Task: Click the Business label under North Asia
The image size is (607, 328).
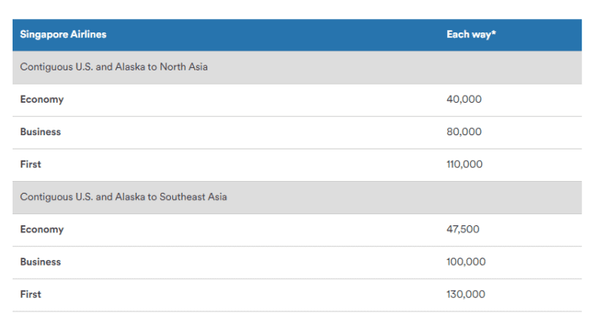Action: pyautogui.click(x=40, y=132)
